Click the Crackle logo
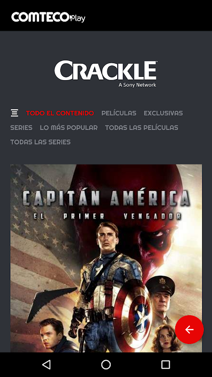The width and height of the screenshot is (212, 377). coord(106,70)
